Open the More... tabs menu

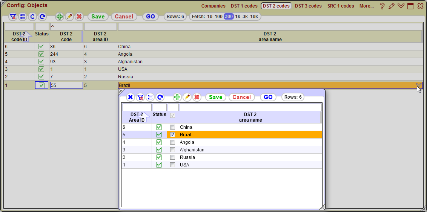[x=367, y=6]
